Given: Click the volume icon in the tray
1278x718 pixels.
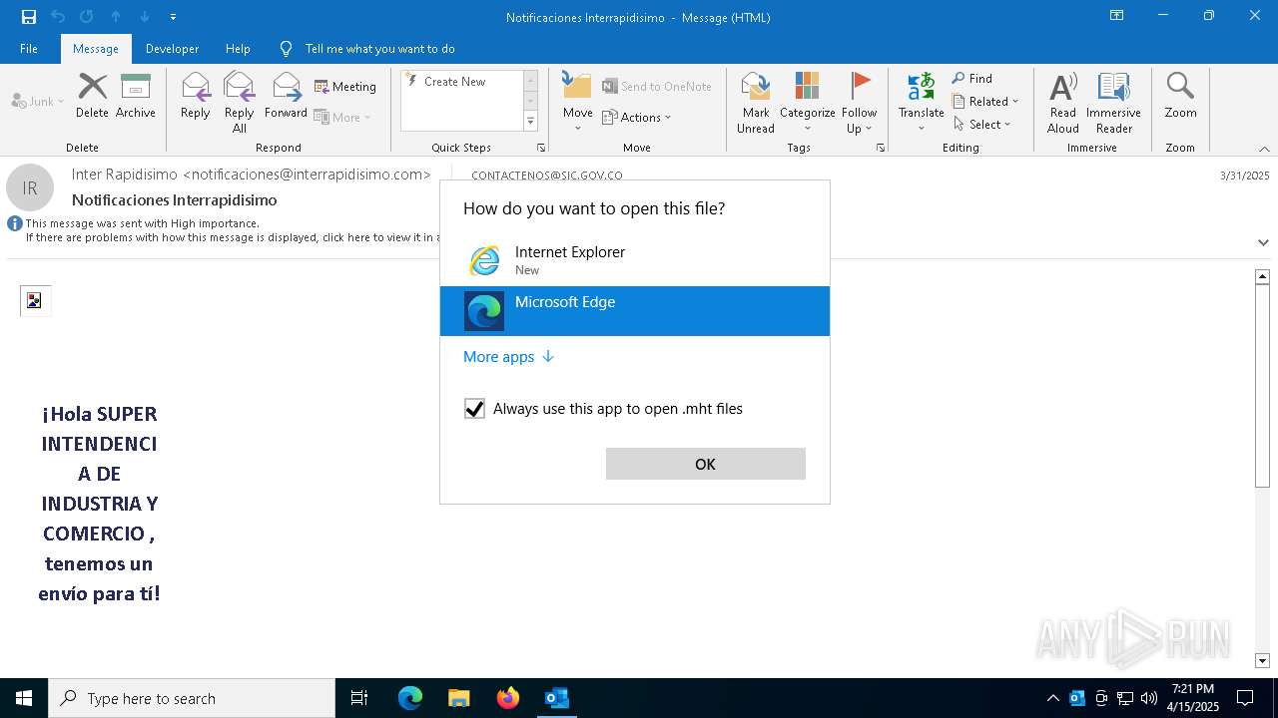Looking at the screenshot, I should click(x=1149, y=698).
